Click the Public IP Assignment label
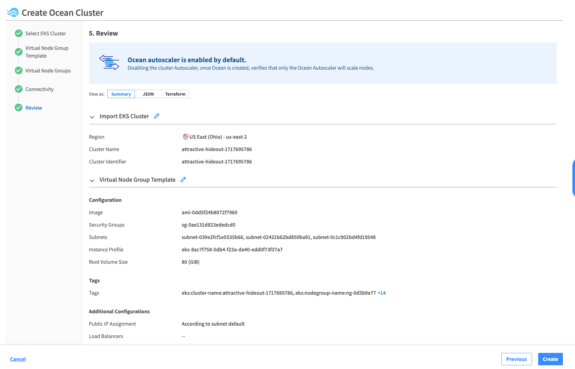Screen dimensions: 575x369 click(x=112, y=324)
